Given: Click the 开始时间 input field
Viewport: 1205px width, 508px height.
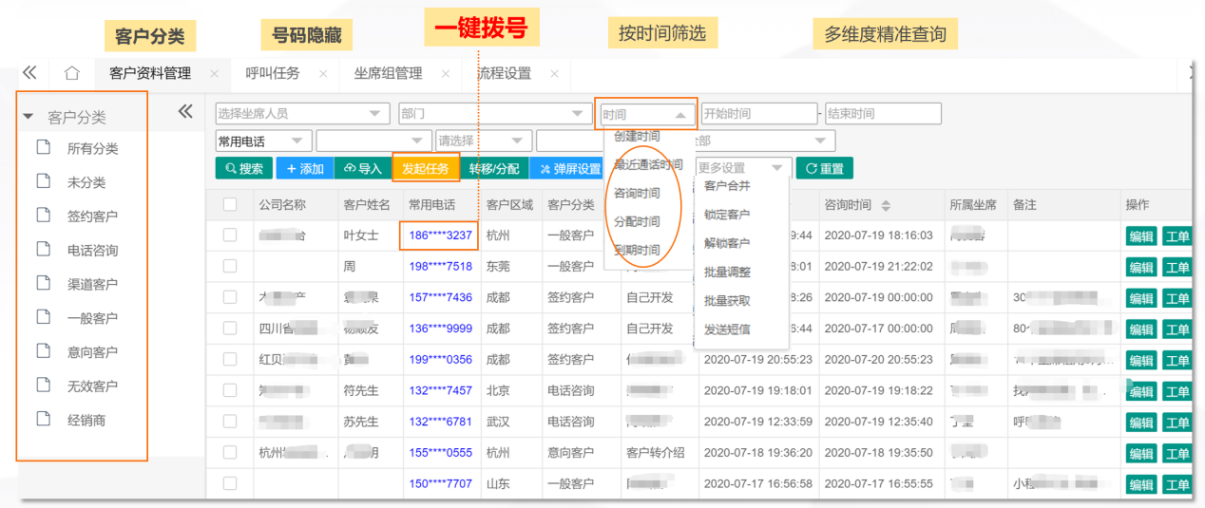Looking at the screenshot, I should (758, 114).
